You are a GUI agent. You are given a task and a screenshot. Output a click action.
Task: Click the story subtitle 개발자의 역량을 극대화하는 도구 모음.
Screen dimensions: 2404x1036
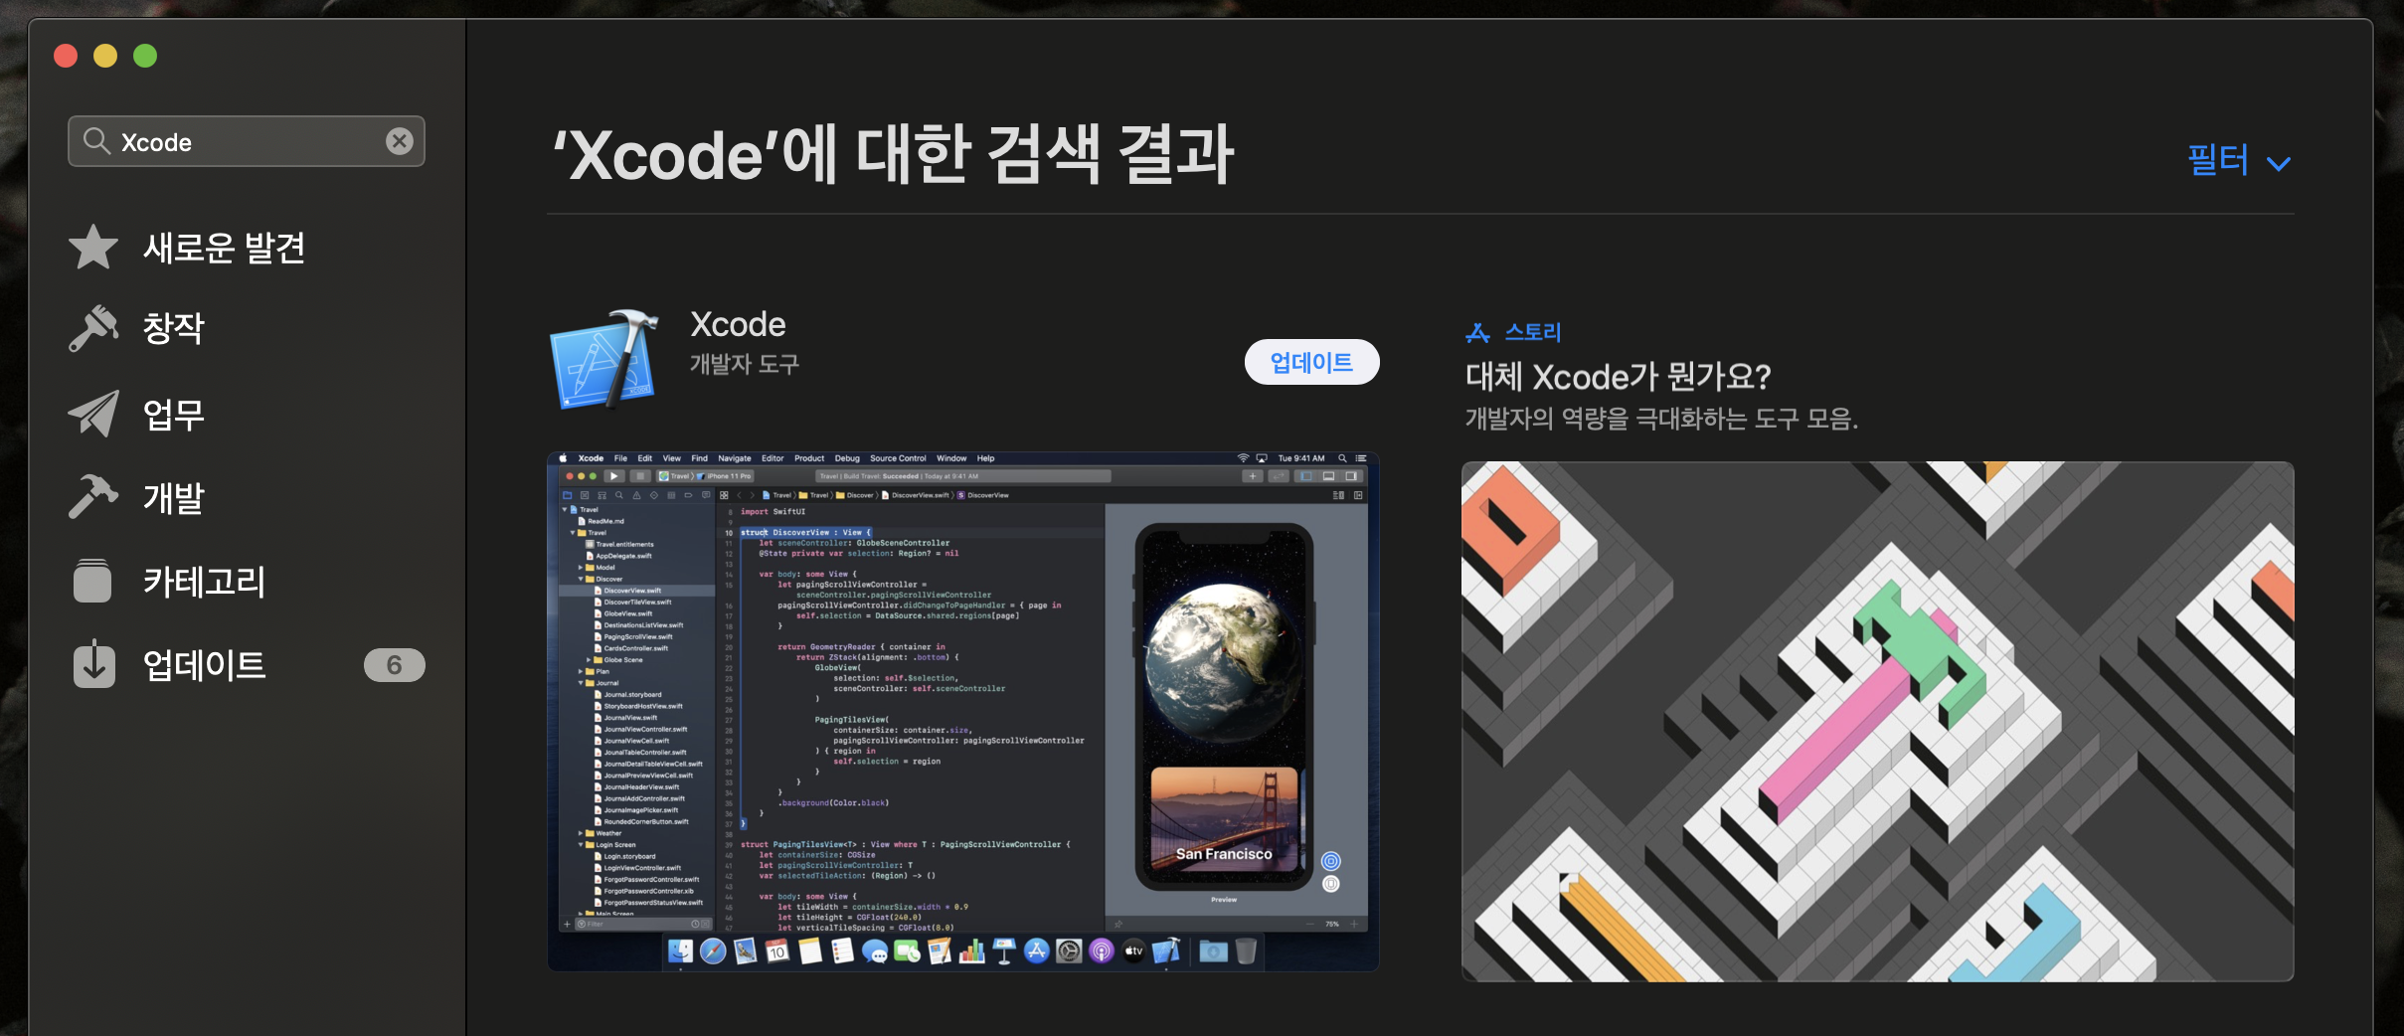[1661, 419]
